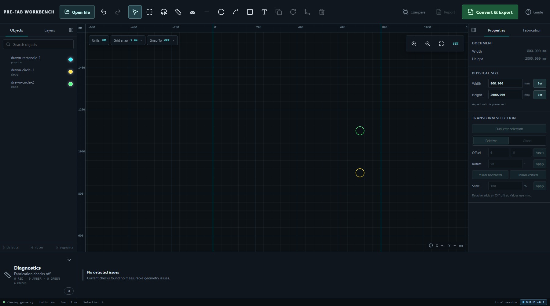Select drawn-circle-2 in objects list
550x306 pixels.
[38, 84]
